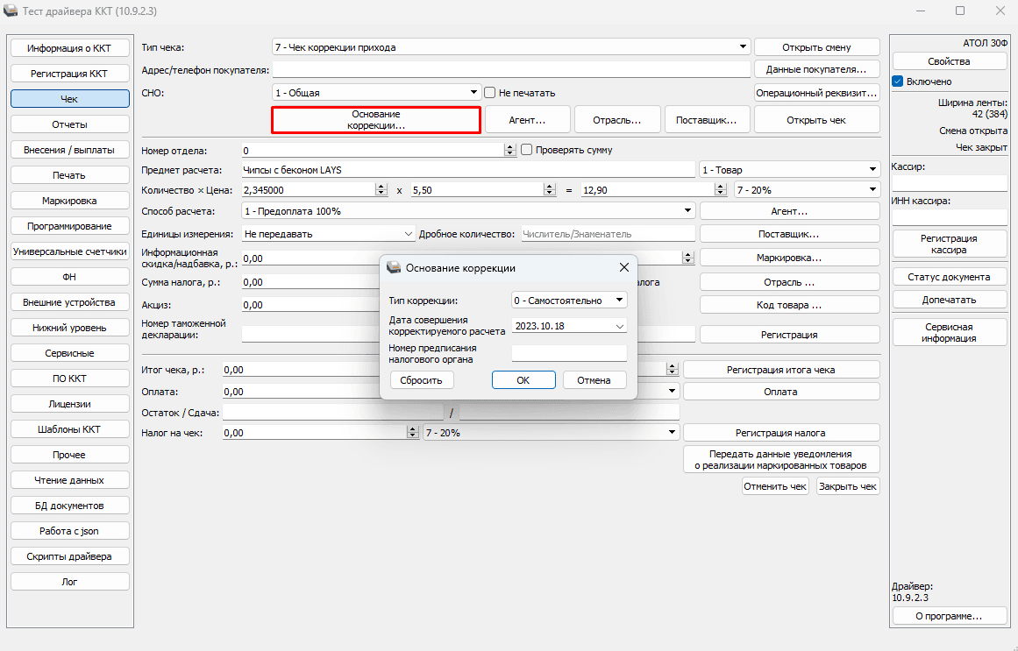The image size is (1018, 651).
Task: Increment the Номер отдела spinner arrows
Action: pos(510,147)
